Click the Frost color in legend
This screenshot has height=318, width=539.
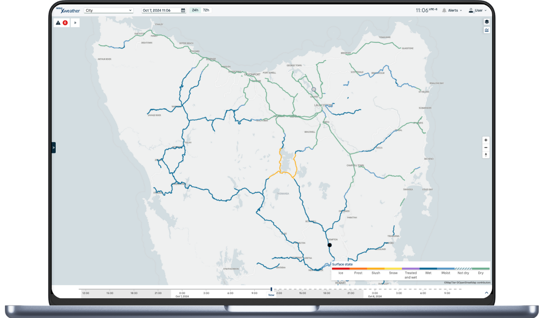(x=358, y=269)
